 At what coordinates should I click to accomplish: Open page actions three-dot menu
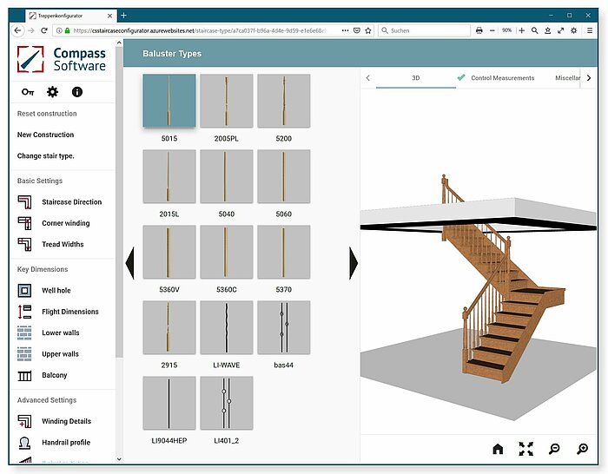pyautogui.click(x=345, y=30)
